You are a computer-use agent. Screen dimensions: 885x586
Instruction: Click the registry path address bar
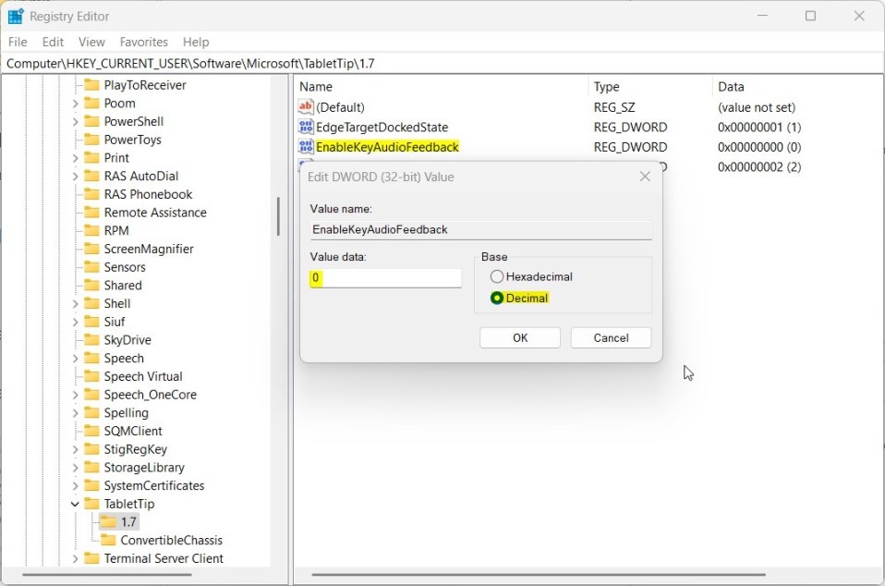(x=442, y=63)
